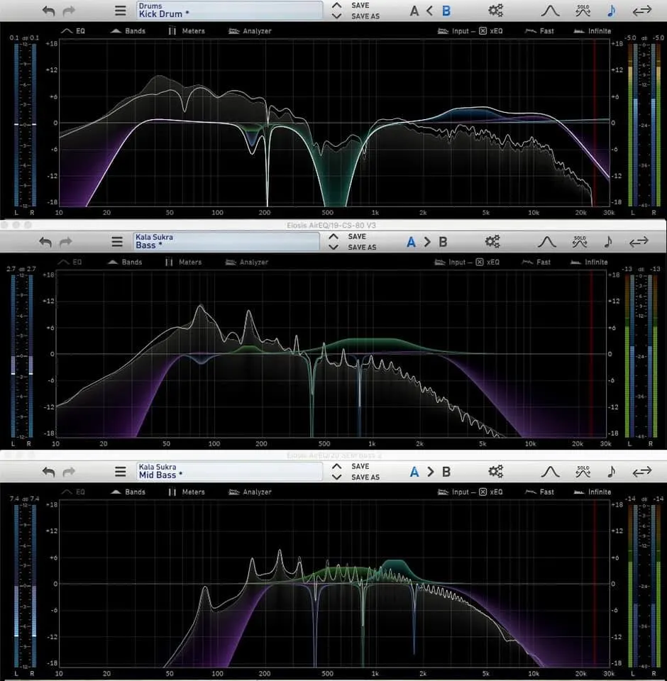Select next preset arrow in Bass window
Image resolution: width=667 pixels, height=681 pixels.
tap(333, 247)
